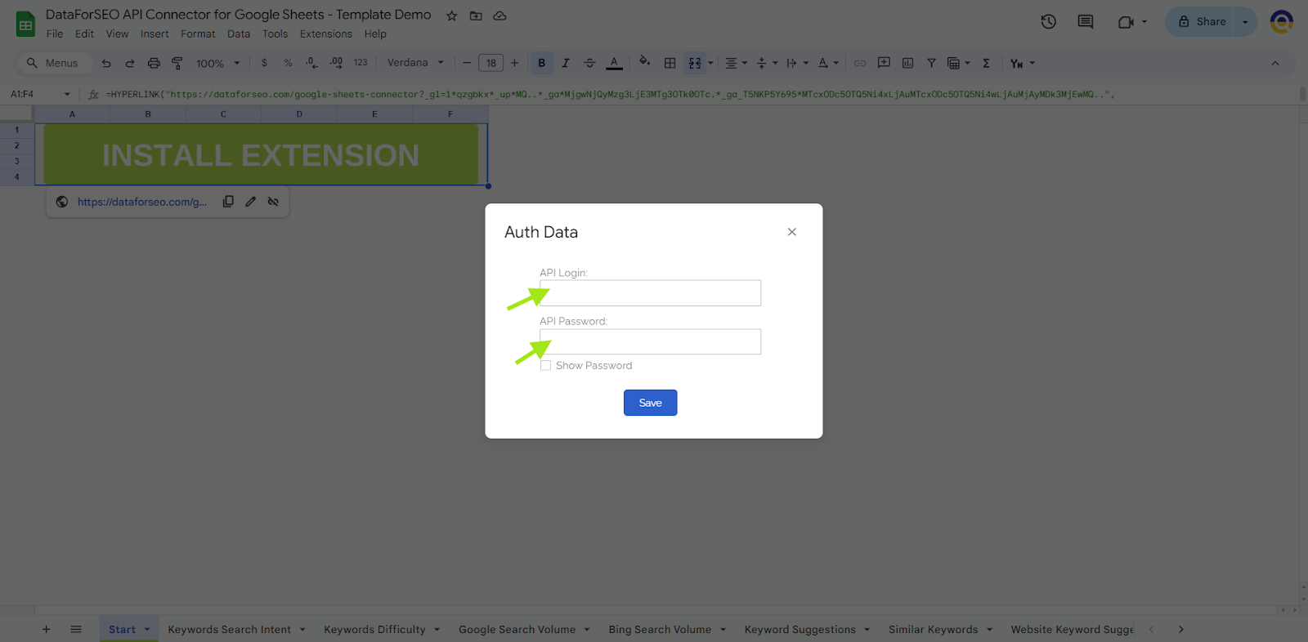The width and height of the screenshot is (1308, 642).
Task: Insert chart toolbar icon
Action: (x=907, y=63)
